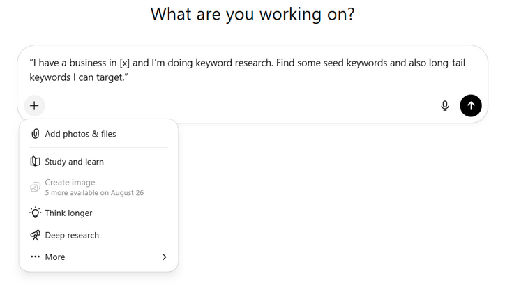Expand the More submenu chevron
This screenshot has height=290, width=505.
click(164, 257)
